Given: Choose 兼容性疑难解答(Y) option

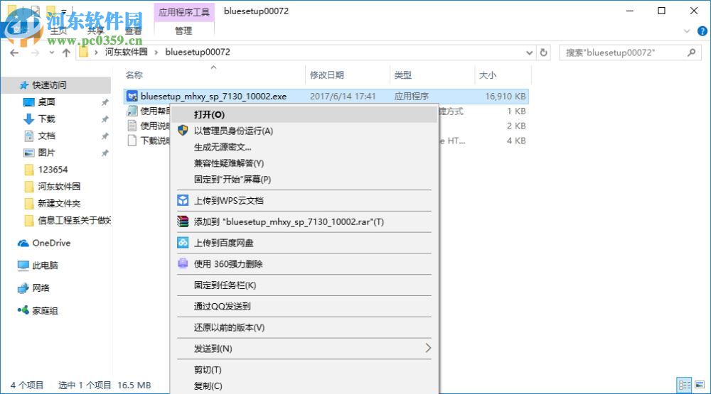Looking at the screenshot, I should click(x=304, y=163).
